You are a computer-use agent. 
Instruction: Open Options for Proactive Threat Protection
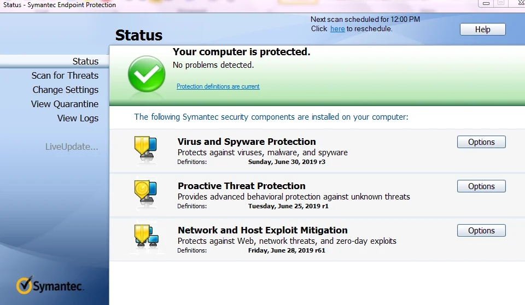[481, 186]
